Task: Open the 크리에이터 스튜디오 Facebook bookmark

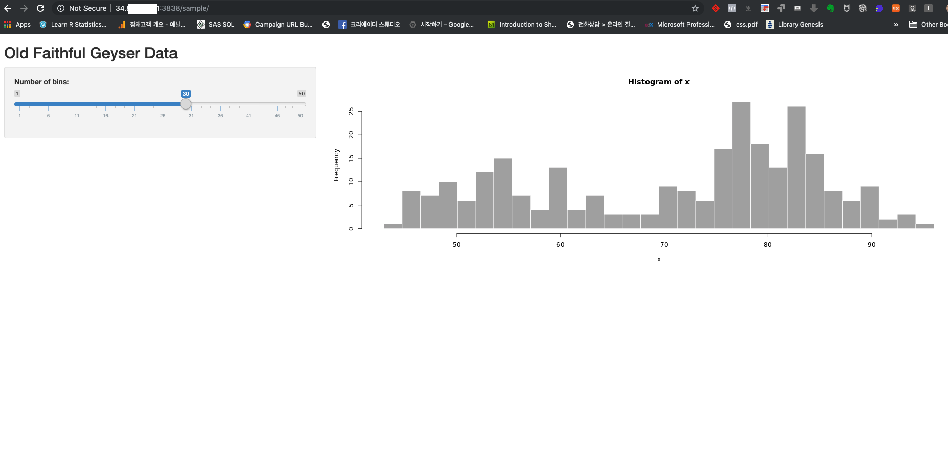Action: point(370,25)
